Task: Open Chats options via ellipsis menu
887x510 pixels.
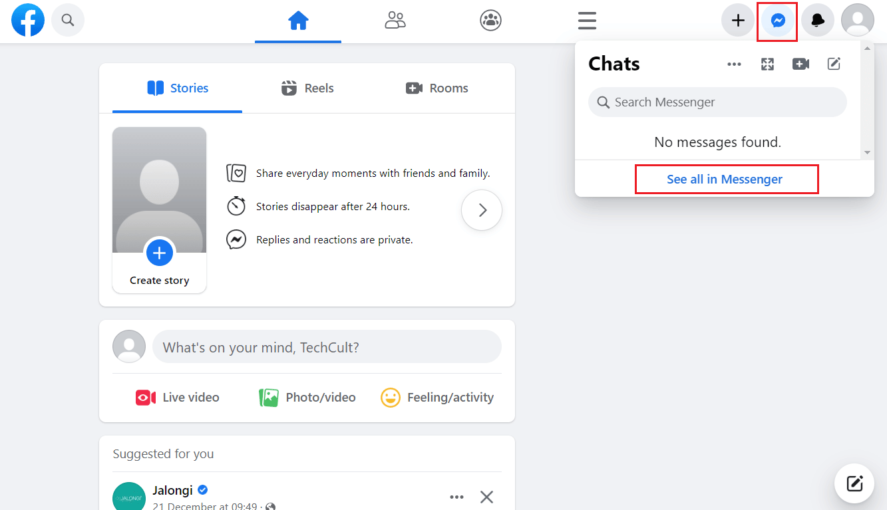Action: click(734, 64)
